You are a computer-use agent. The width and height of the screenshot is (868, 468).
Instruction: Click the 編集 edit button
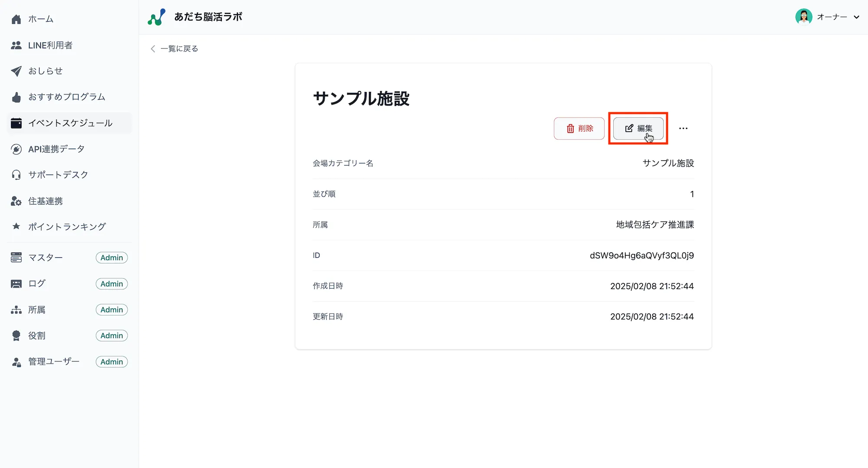tap(638, 128)
